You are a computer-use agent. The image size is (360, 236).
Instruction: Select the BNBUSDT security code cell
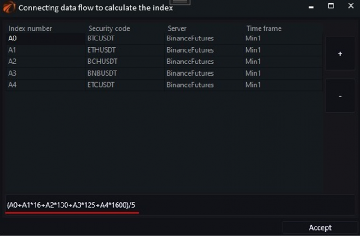pos(125,73)
